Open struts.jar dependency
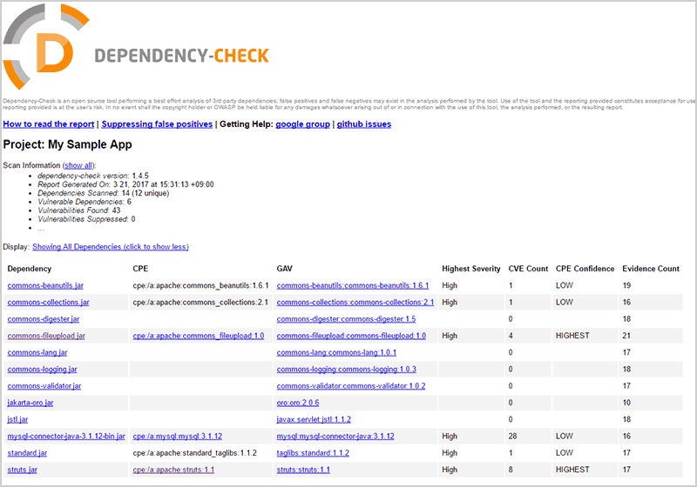 point(23,470)
